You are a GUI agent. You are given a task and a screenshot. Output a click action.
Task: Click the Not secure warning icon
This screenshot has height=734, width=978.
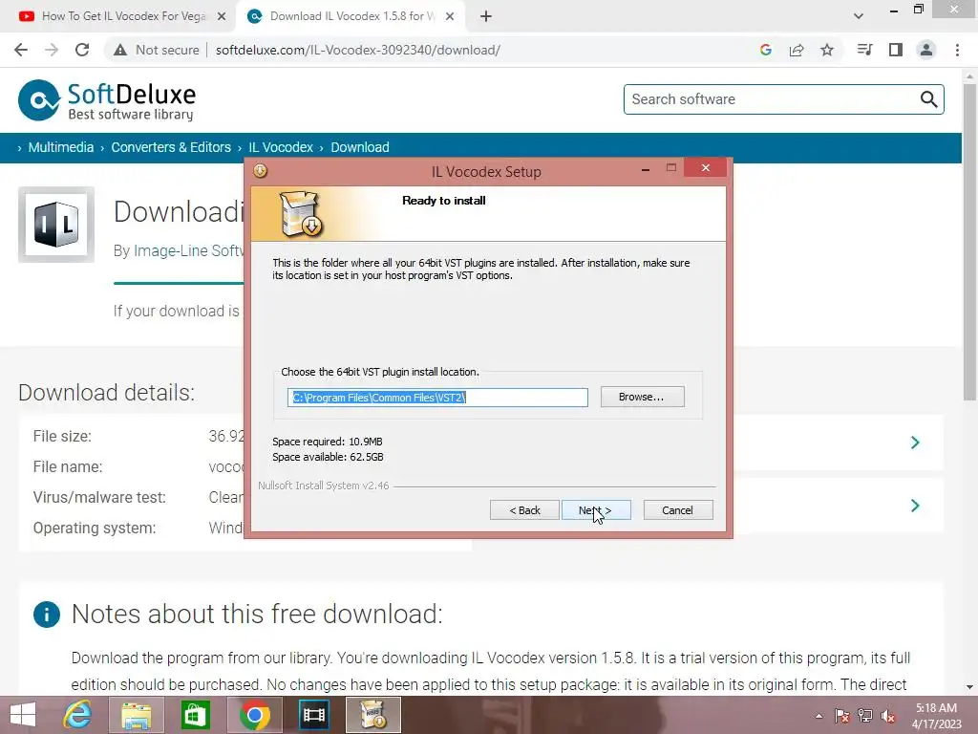click(x=120, y=50)
